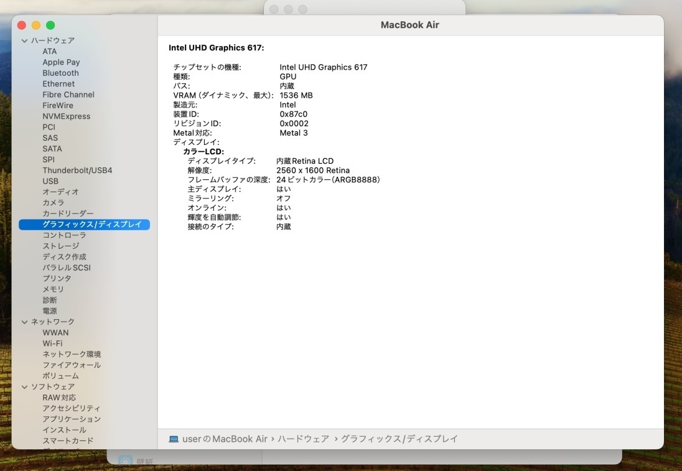
Task: Show Thunderbolt/USB4 information
Action: [77, 170]
